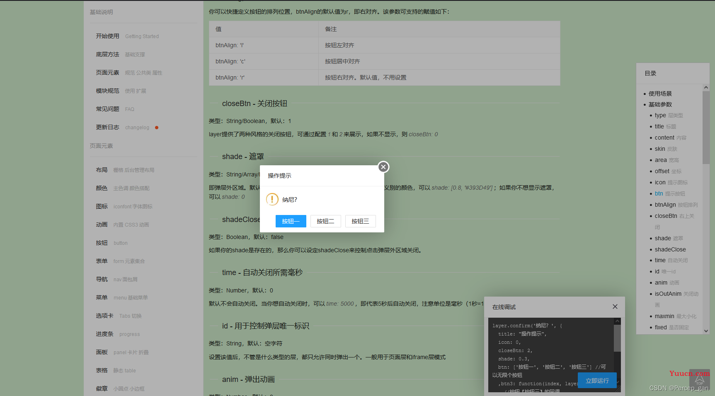Jump to btn 提示按钮 in the 目录
This screenshot has height=396, width=715.
tap(670, 194)
